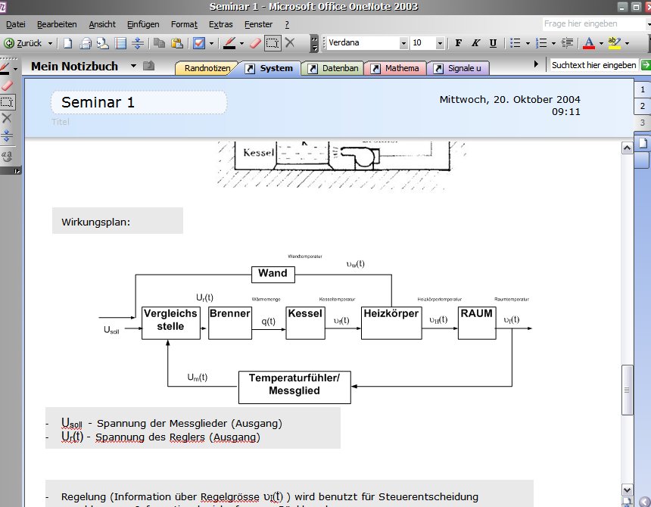Select the pen tool in the top toolbar
This screenshot has width=651, height=507.
pos(229,43)
